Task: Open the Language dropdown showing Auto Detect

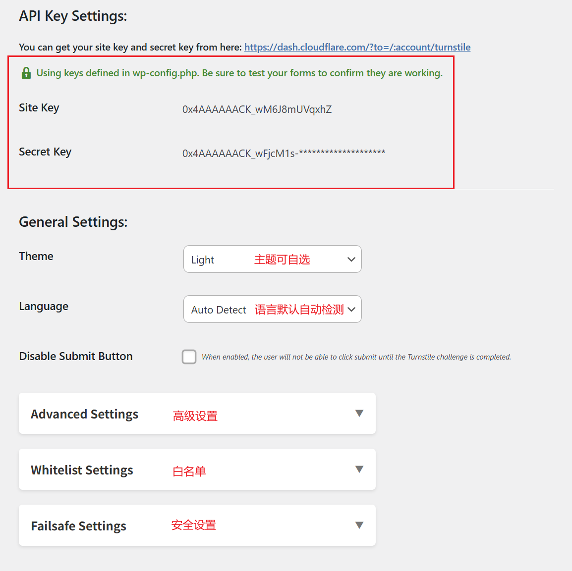Action: click(x=272, y=309)
